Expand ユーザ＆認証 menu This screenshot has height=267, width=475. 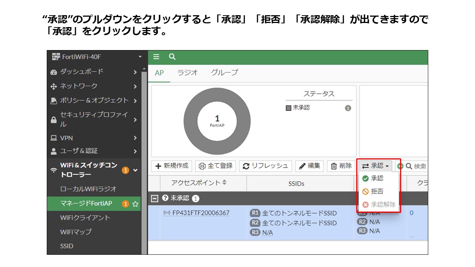(94, 151)
